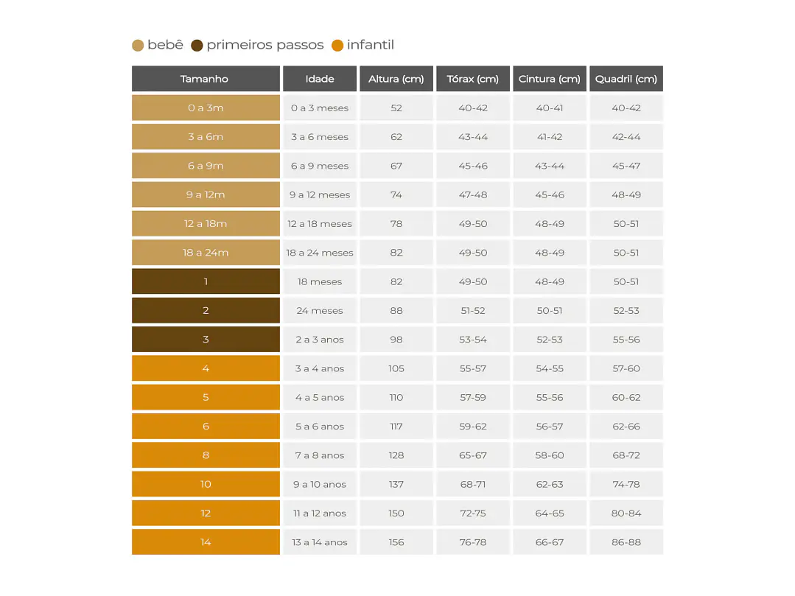Choose the 18 a 24m size cell
The height and width of the screenshot is (596, 795).
[x=206, y=253]
